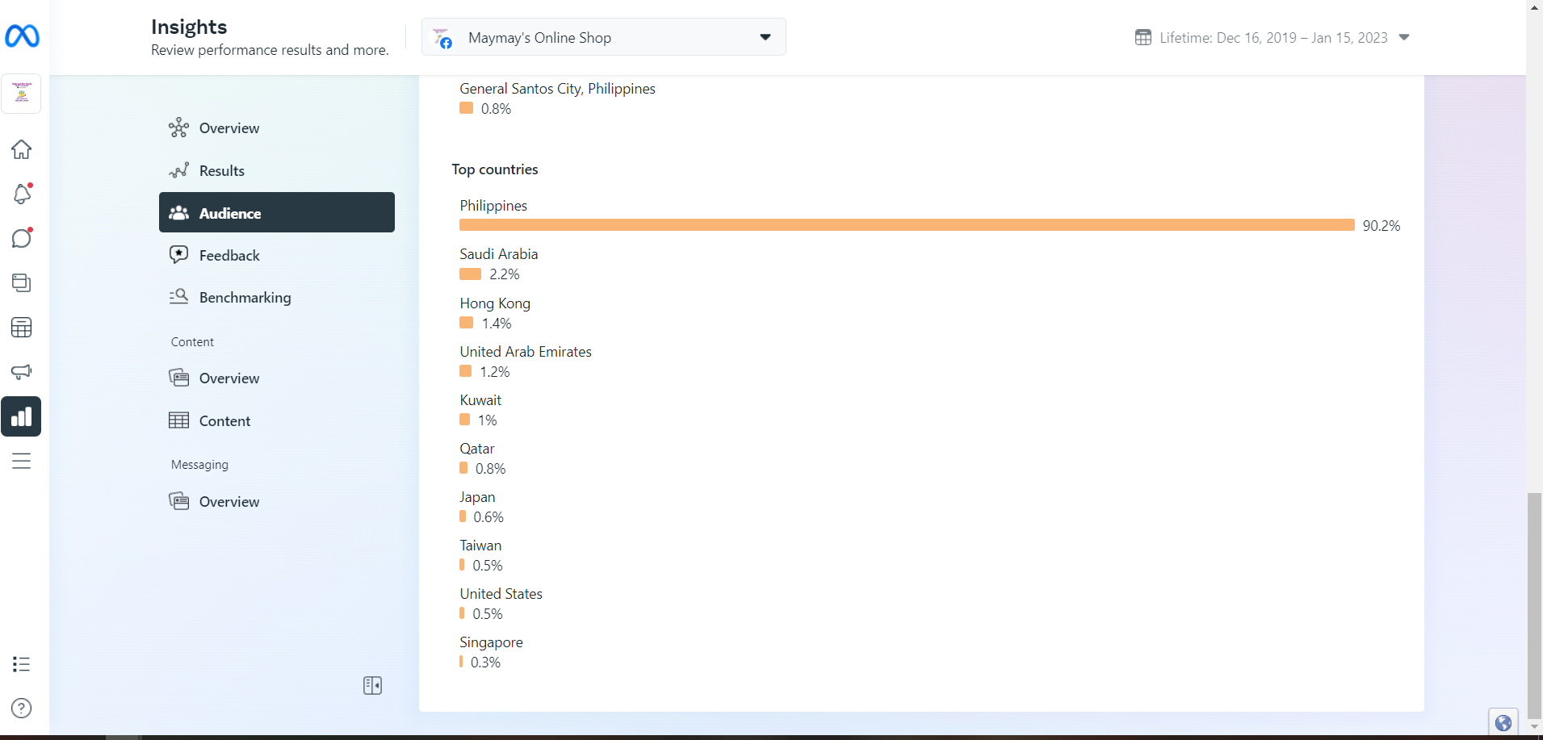
Task: Click the Japan label
Action: point(477,497)
